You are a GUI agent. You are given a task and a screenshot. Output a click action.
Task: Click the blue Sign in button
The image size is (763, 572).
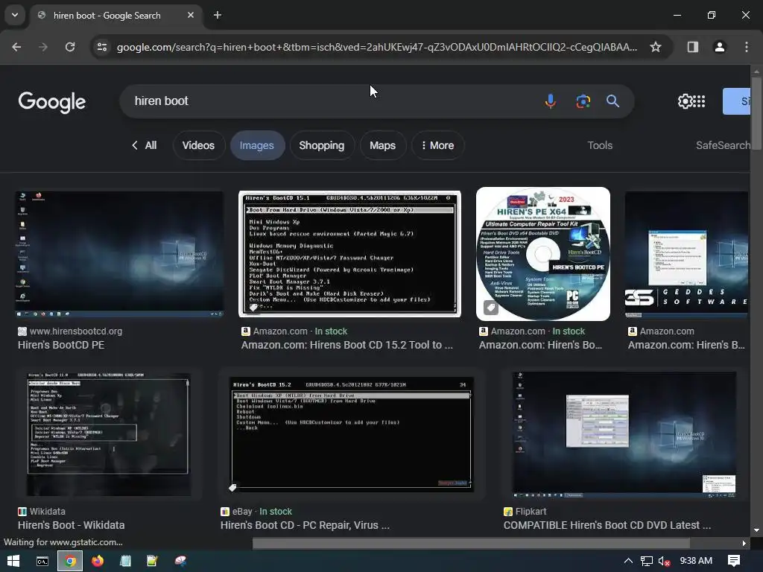(x=737, y=101)
